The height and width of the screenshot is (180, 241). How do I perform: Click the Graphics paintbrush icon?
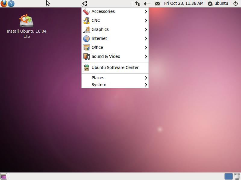click(86, 29)
